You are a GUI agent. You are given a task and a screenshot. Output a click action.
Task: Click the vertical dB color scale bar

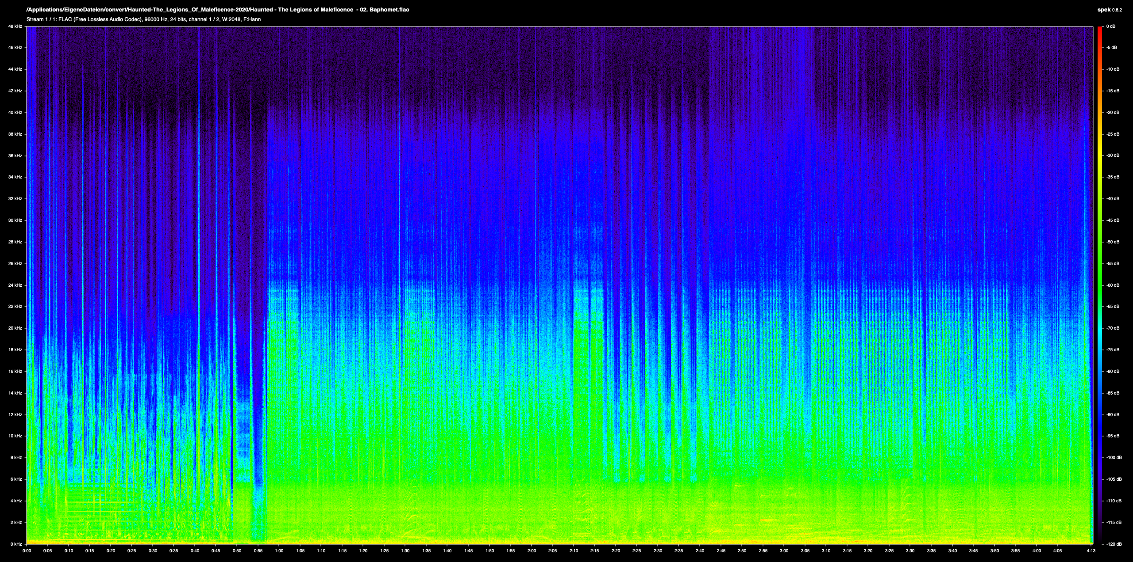tap(1099, 285)
